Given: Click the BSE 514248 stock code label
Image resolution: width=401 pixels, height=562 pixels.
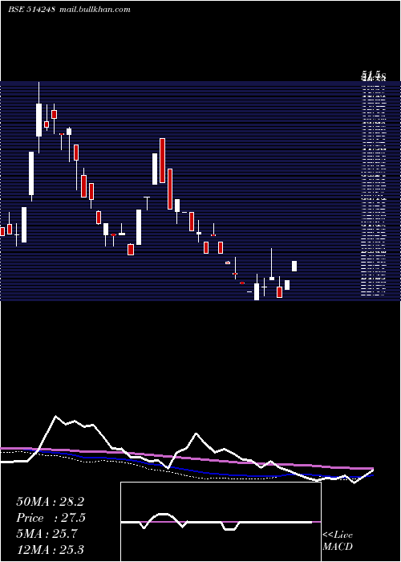Looking at the screenshot, I should 31,10.
